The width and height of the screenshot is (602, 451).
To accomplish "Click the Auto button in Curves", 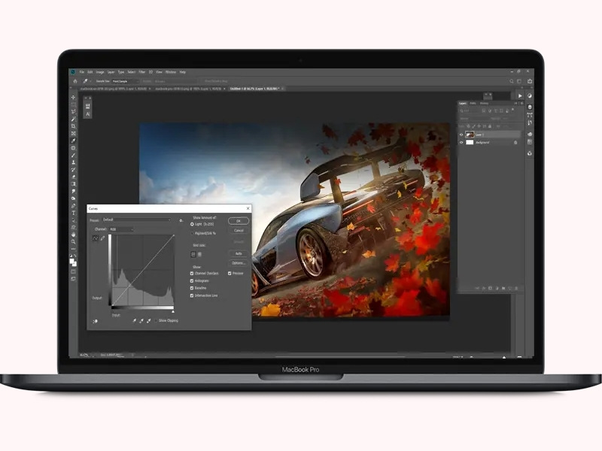I will [239, 253].
